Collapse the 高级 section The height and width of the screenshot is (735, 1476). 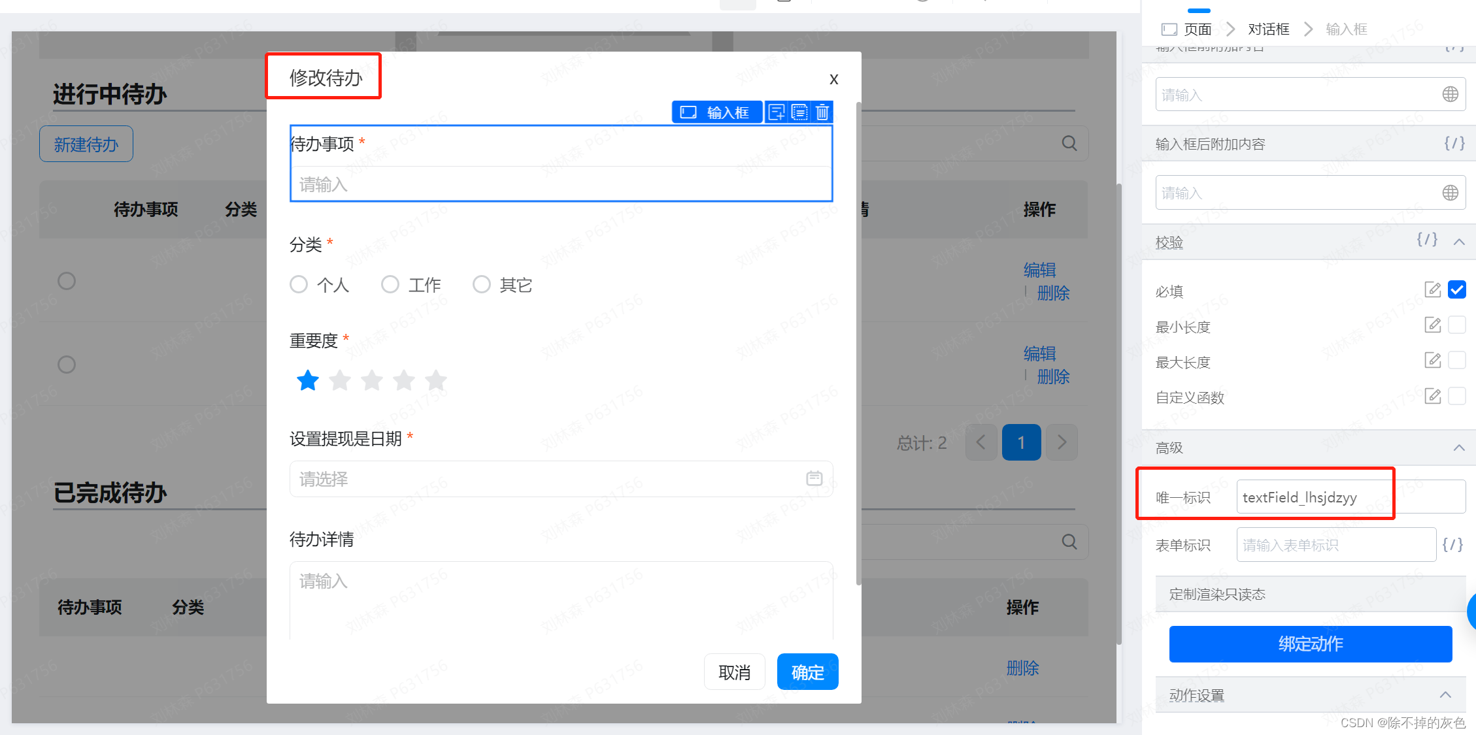(x=1459, y=448)
